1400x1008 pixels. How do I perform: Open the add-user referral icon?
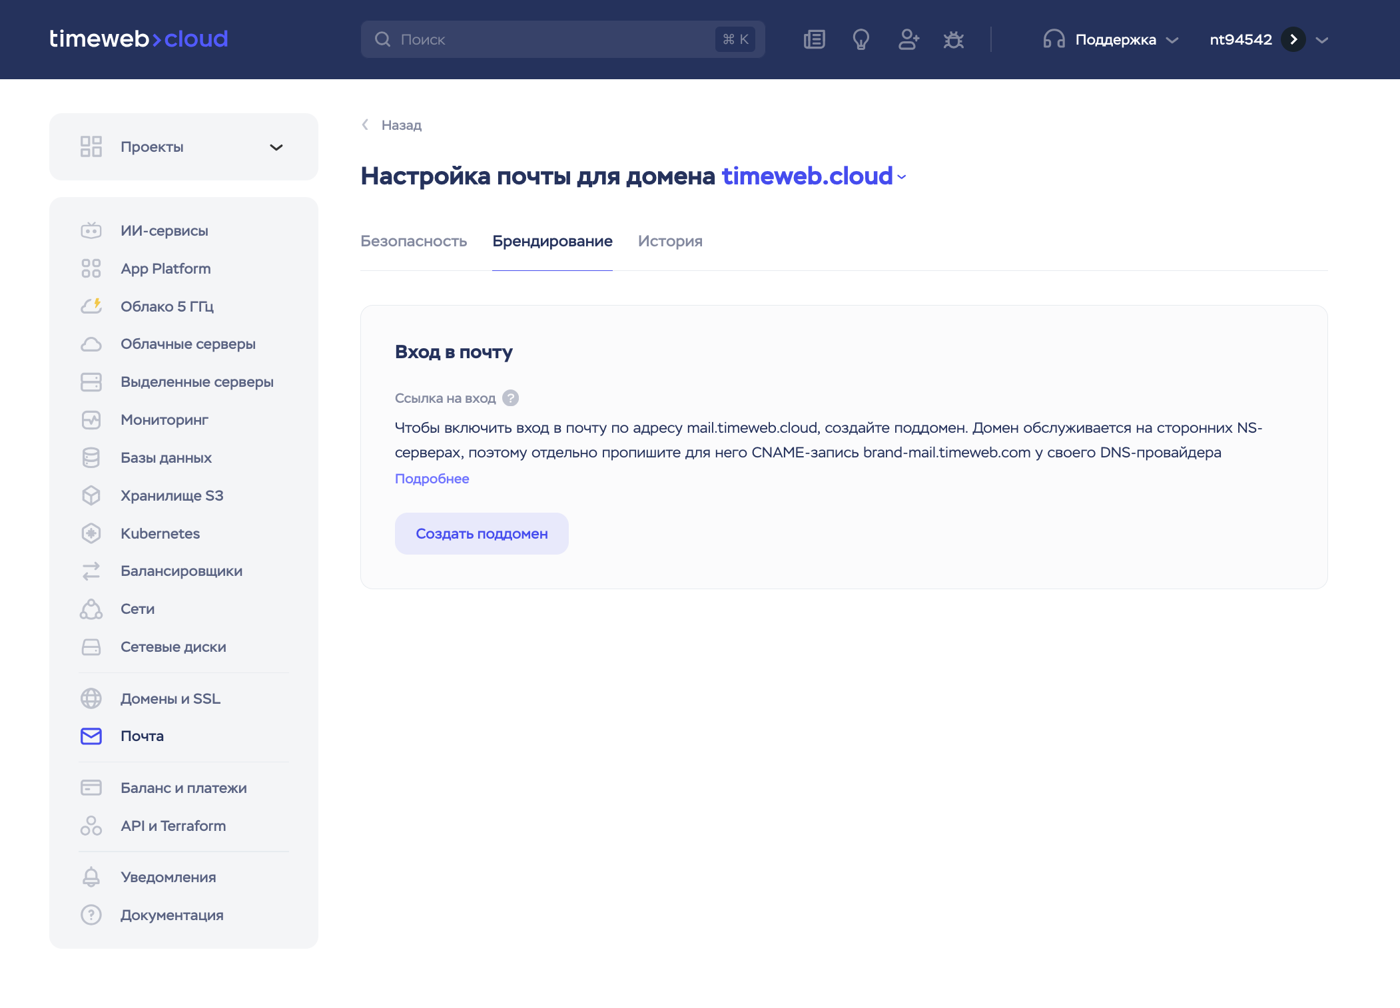click(x=908, y=40)
